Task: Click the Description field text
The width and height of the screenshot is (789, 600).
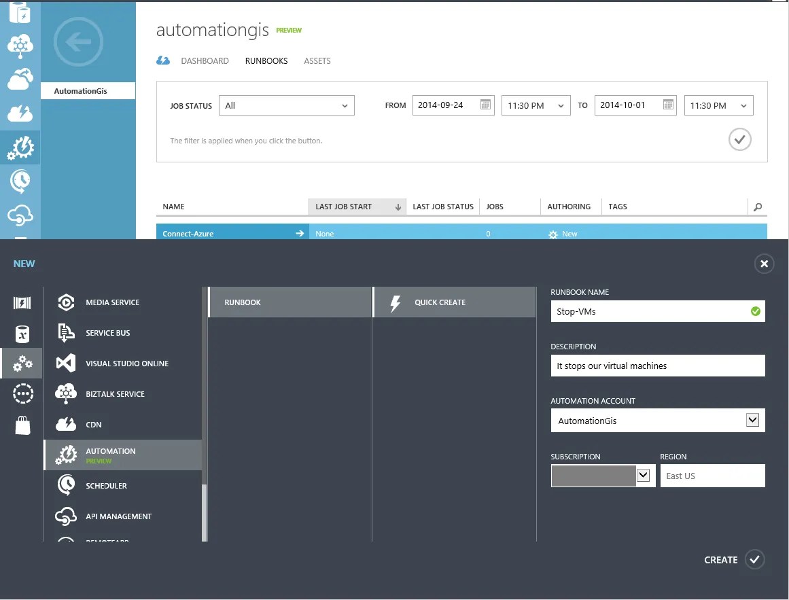Action: [657, 366]
